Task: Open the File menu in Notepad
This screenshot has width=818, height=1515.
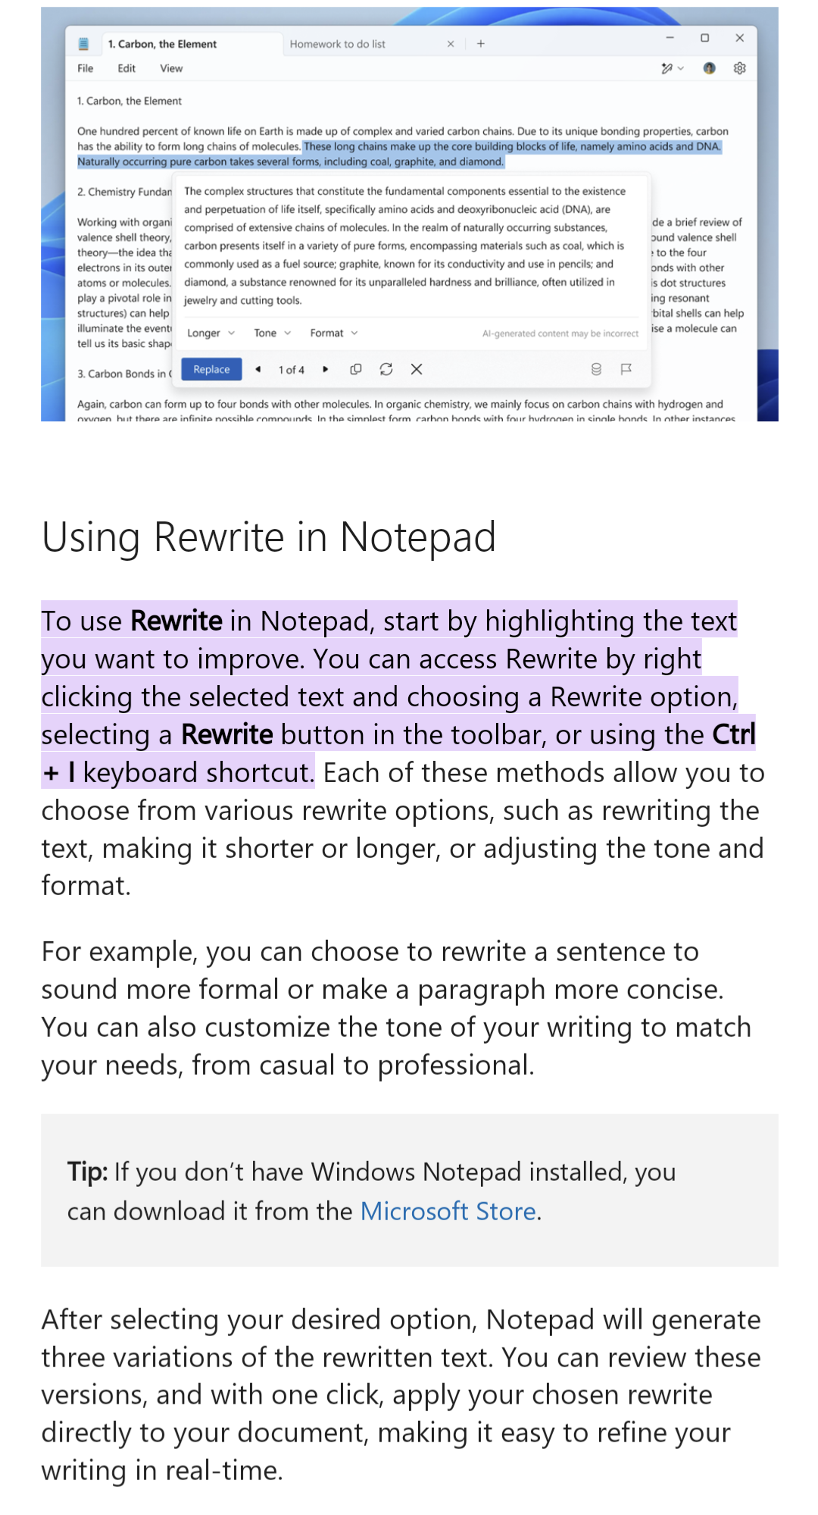Action: tap(86, 68)
